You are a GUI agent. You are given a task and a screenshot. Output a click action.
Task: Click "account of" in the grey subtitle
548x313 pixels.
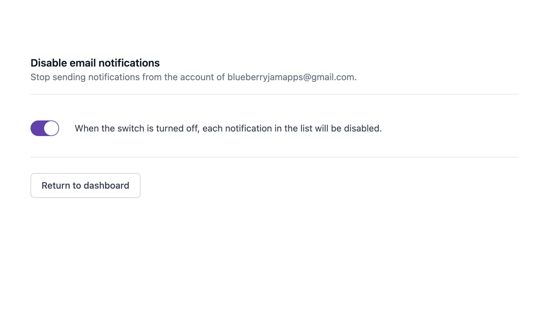click(202, 77)
